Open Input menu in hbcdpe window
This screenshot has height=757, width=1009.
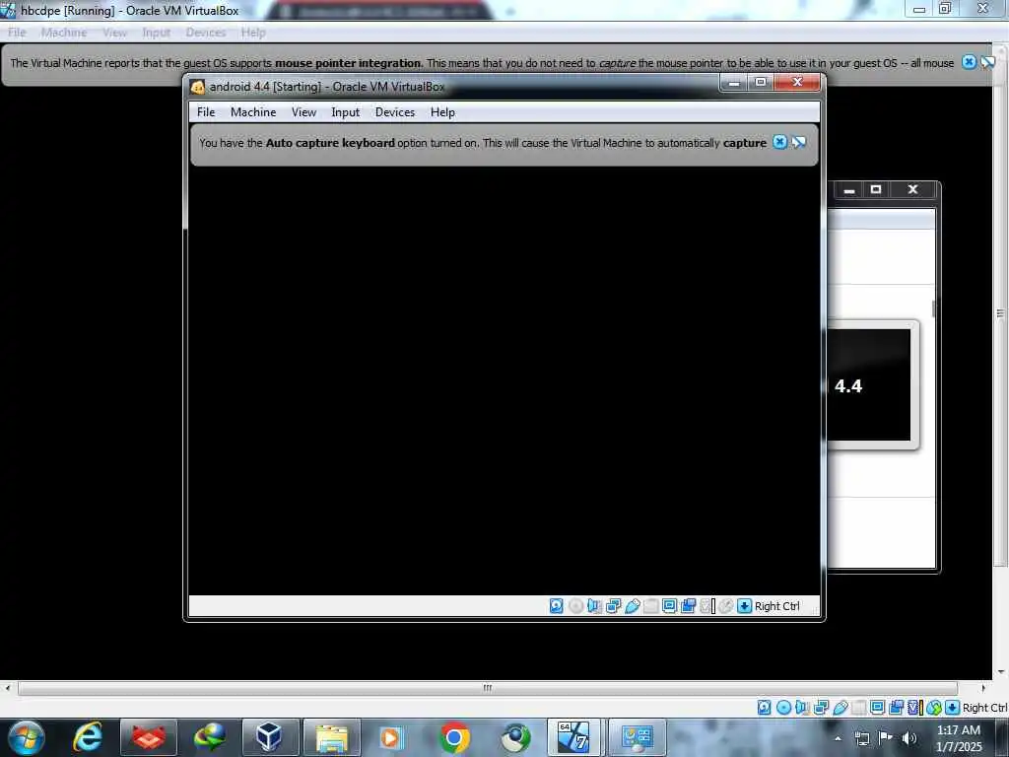[157, 33]
